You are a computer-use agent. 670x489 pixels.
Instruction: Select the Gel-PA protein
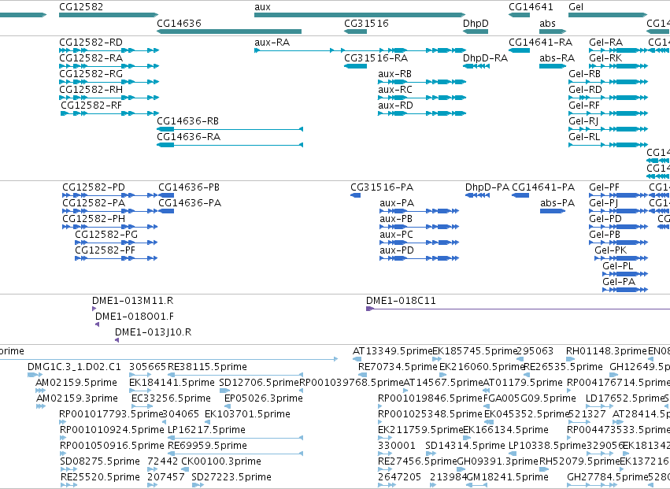point(625,290)
